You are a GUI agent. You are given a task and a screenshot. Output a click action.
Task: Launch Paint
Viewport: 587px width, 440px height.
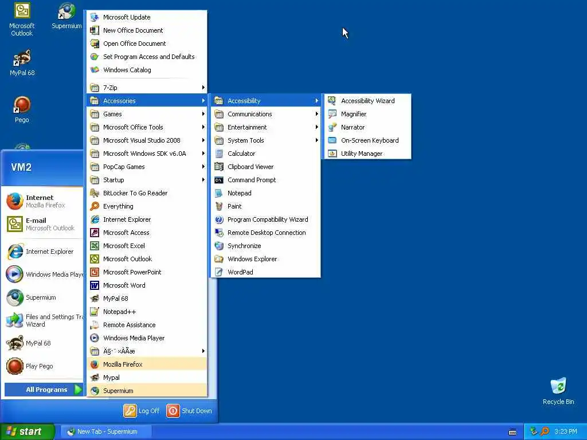tap(266, 206)
